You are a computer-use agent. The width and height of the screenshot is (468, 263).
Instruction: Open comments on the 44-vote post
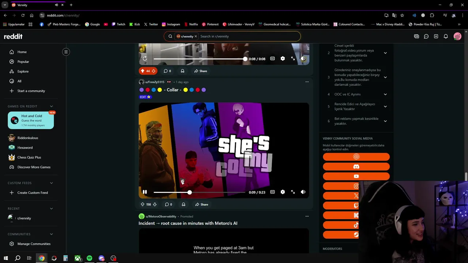167,71
